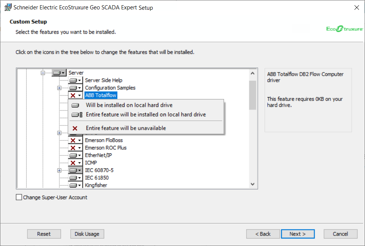
Task: Click the Kingfisher drive feature icon
Action: point(75,185)
